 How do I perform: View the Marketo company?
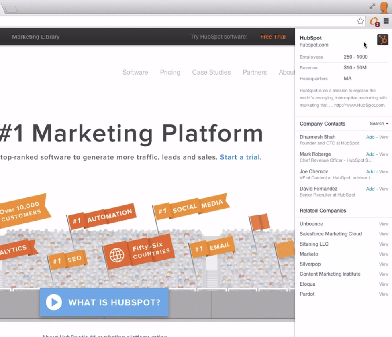[384, 254]
